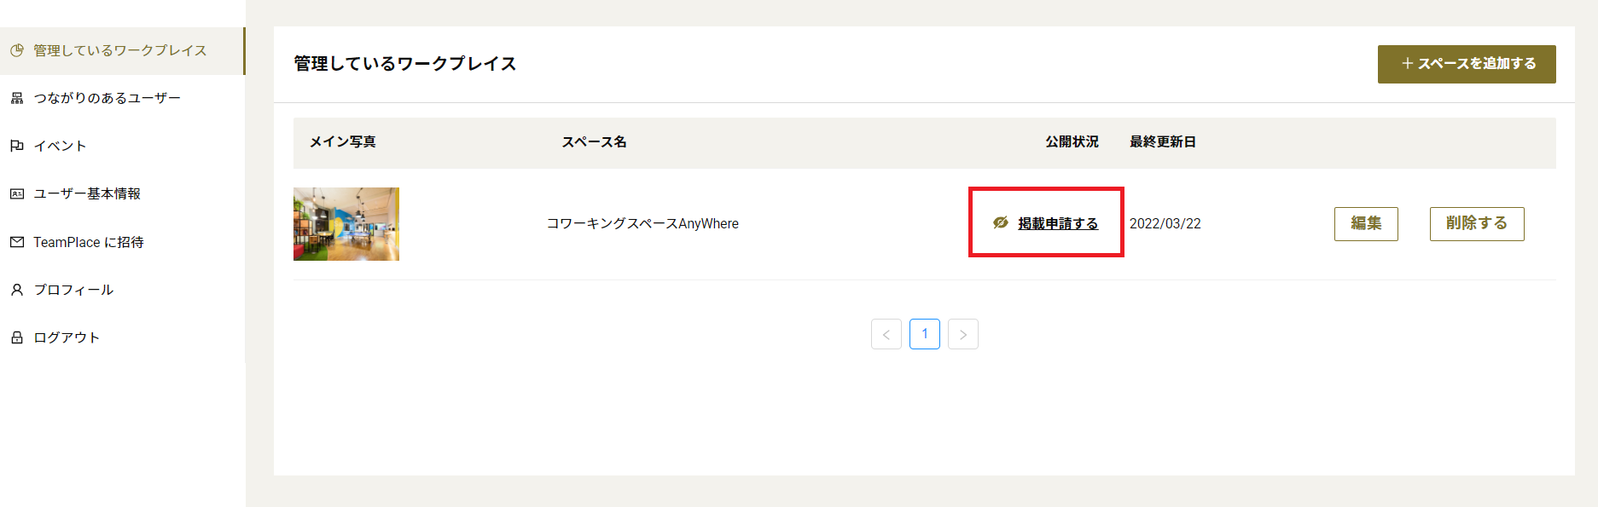Click the lock icon beside ログアウト

pyautogui.click(x=17, y=337)
